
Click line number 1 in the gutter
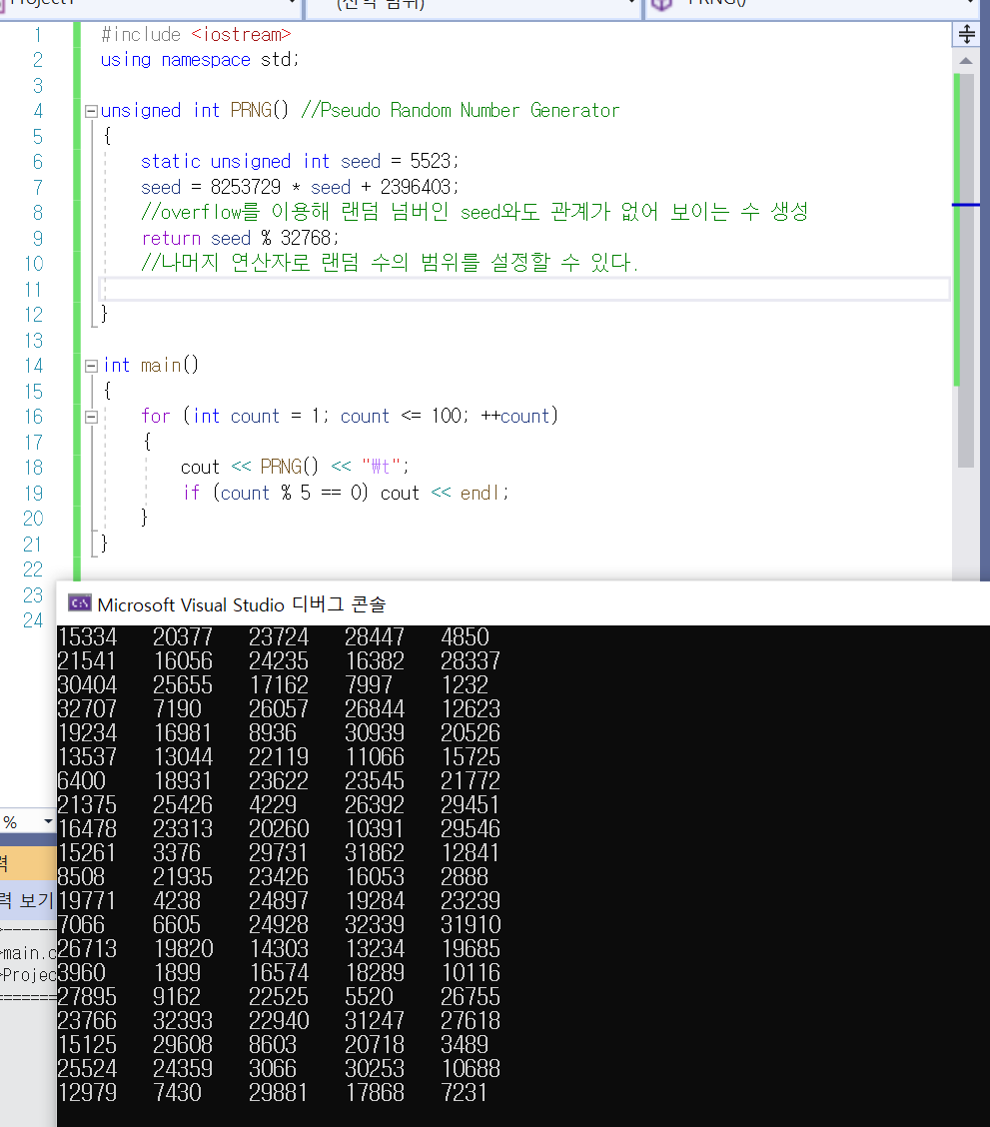38,35
